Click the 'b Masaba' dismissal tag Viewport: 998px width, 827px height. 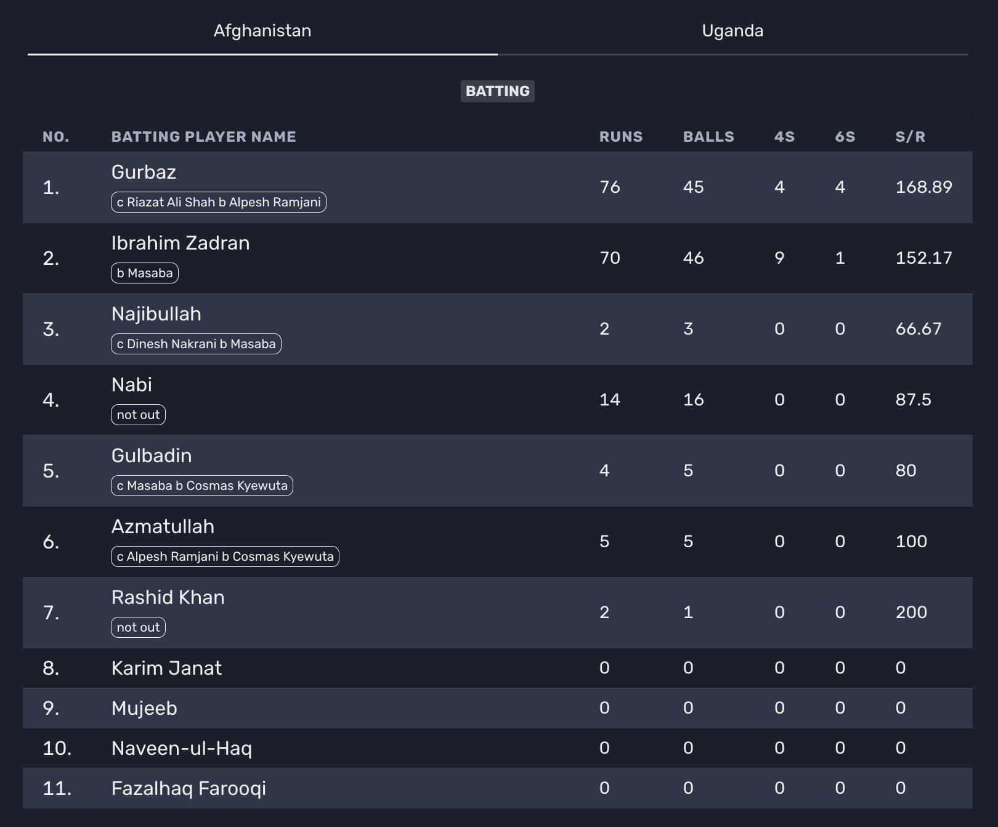point(145,273)
